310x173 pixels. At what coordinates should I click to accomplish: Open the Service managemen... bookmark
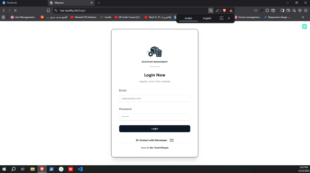tap(248, 17)
